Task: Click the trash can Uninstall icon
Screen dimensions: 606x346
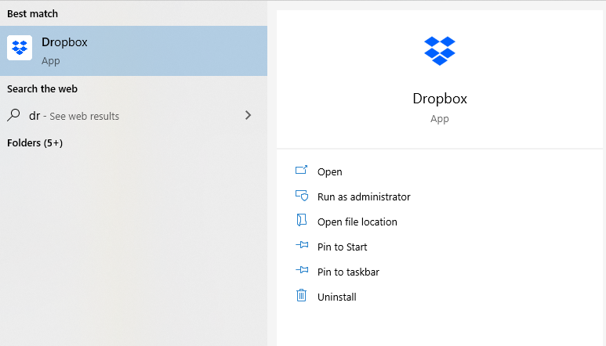Action: (x=301, y=296)
